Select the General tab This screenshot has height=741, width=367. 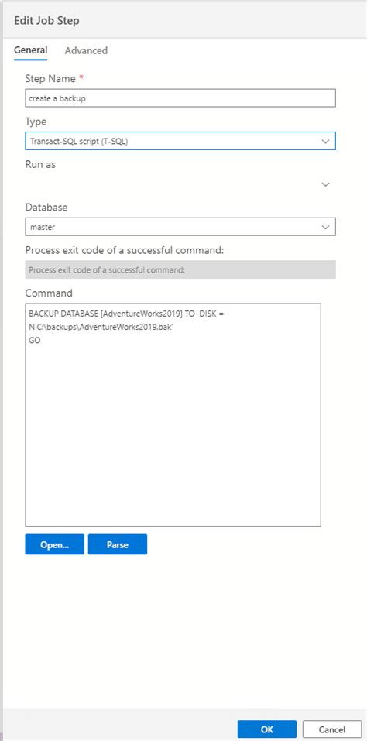[x=31, y=50]
